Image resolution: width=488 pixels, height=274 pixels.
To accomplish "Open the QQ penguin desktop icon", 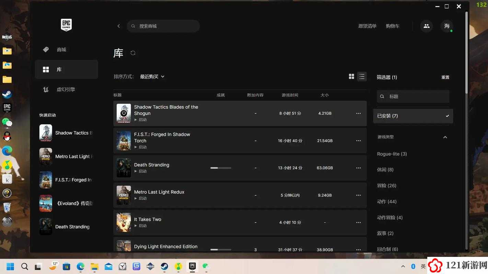I will pos(7,137).
